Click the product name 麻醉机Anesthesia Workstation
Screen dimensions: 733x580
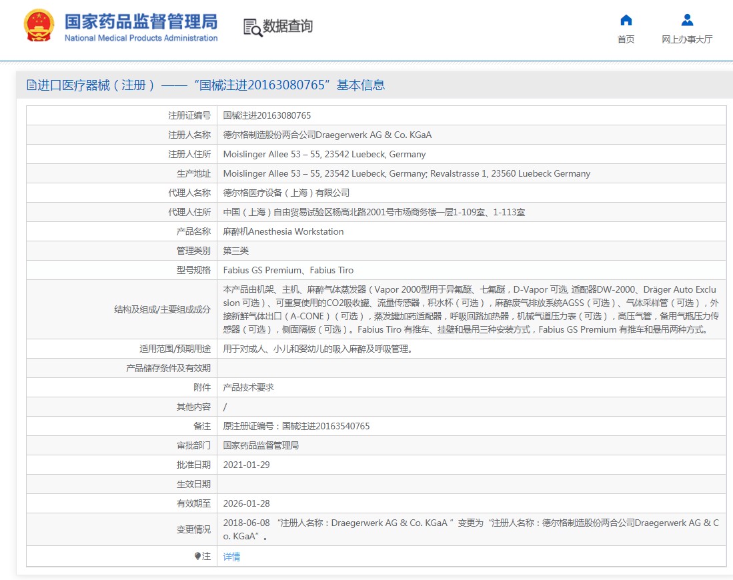pyautogui.click(x=283, y=231)
